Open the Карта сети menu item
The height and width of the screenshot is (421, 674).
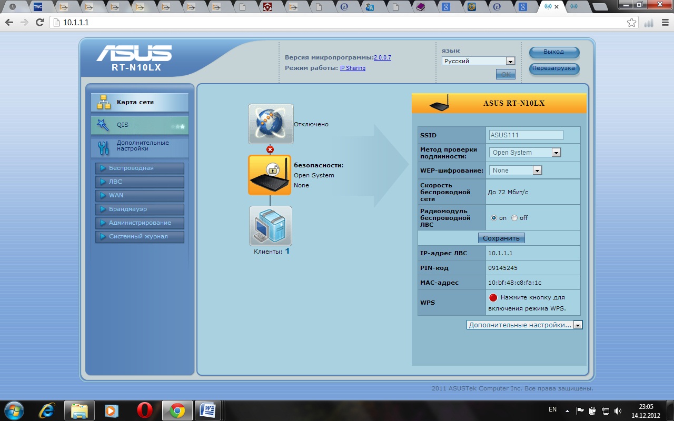140,103
